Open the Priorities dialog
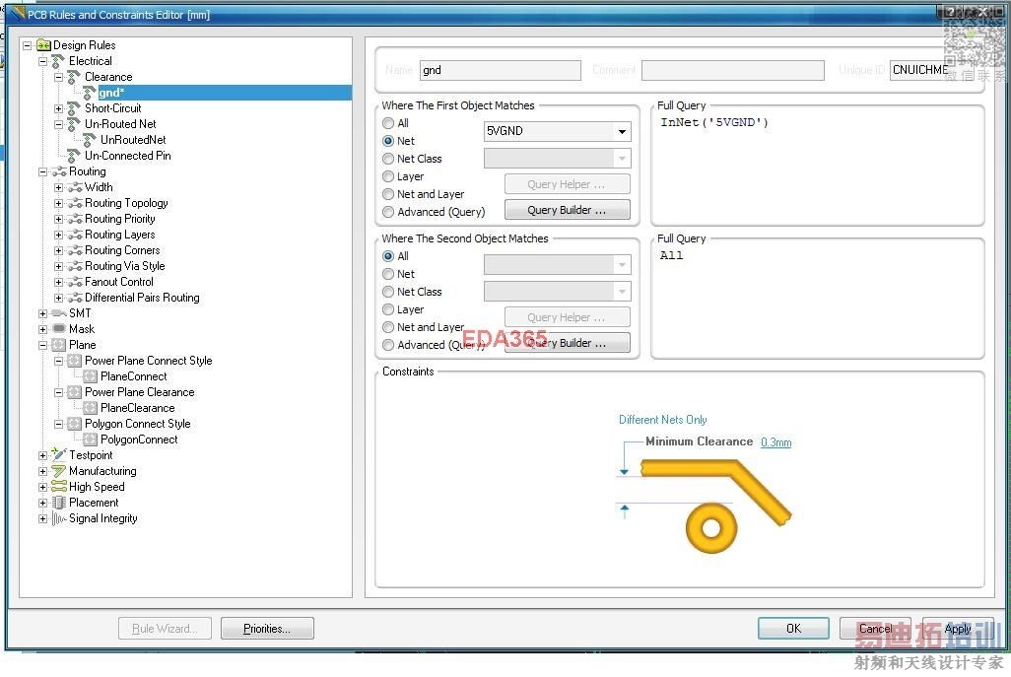This screenshot has height=677, width=1011. click(x=267, y=629)
